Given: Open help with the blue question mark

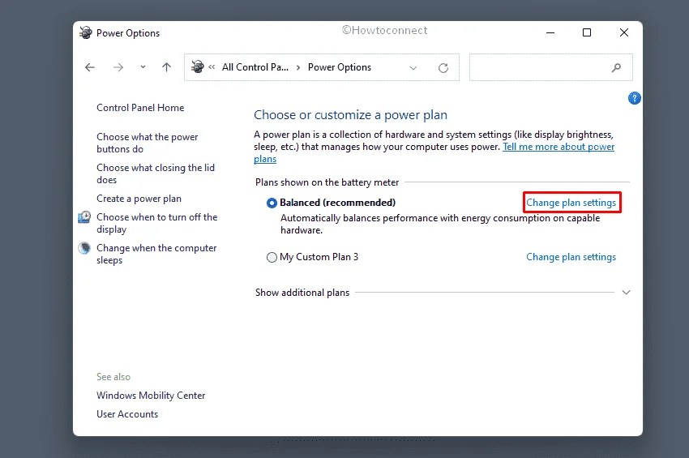Looking at the screenshot, I should pos(634,98).
